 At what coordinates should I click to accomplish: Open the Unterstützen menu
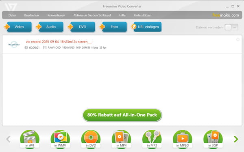[x=143, y=15]
